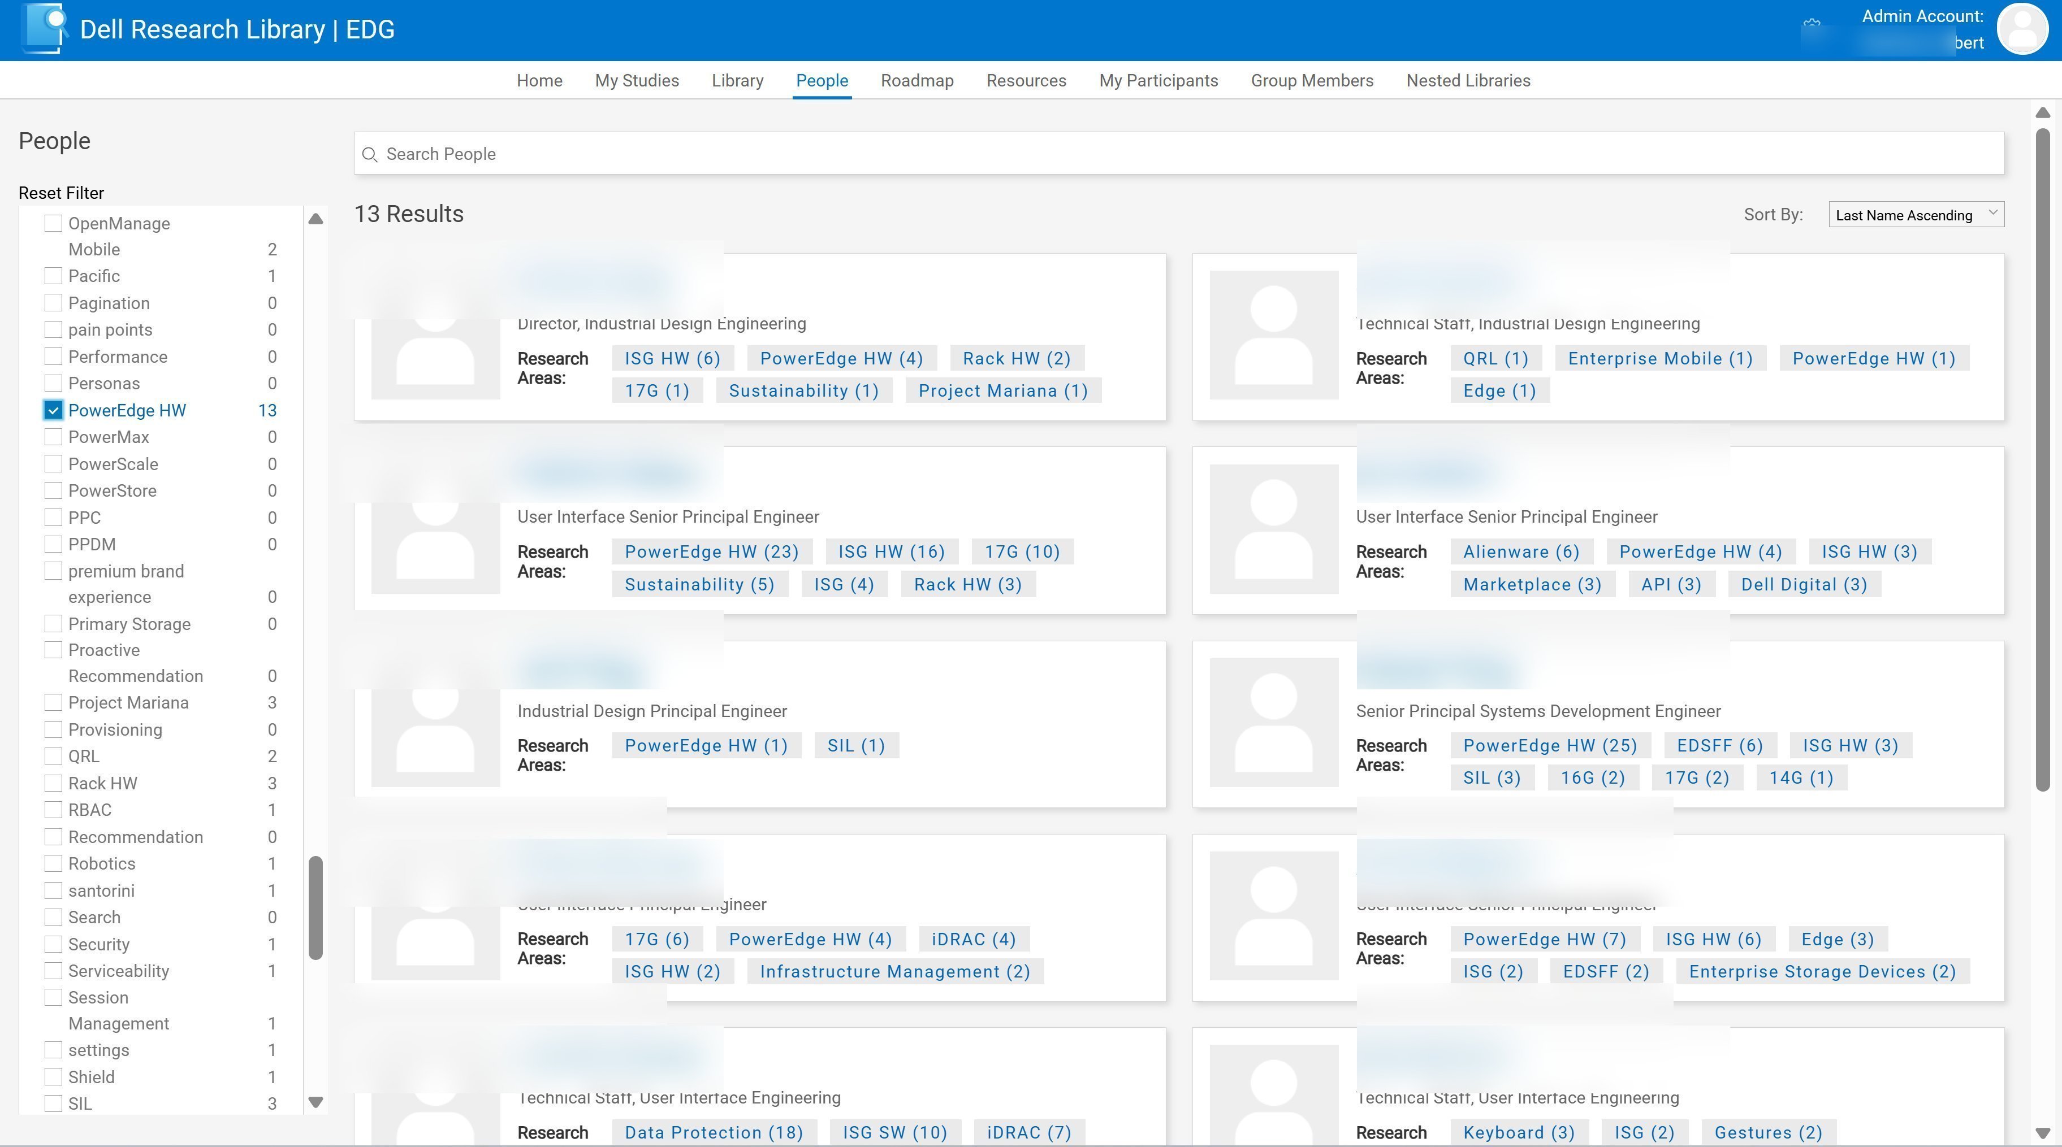The image size is (2062, 1147).
Task: Click the PowerEdge HW (25) research tag
Action: pos(1550,745)
